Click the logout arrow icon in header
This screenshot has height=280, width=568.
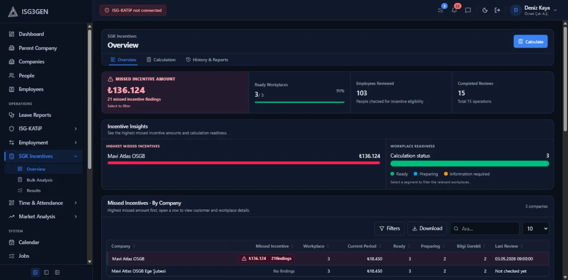(497, 10)
